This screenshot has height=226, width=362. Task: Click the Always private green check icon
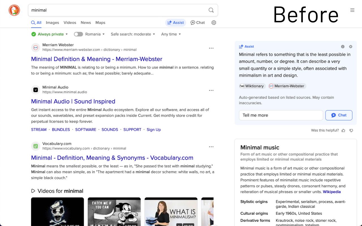[34, 34]
